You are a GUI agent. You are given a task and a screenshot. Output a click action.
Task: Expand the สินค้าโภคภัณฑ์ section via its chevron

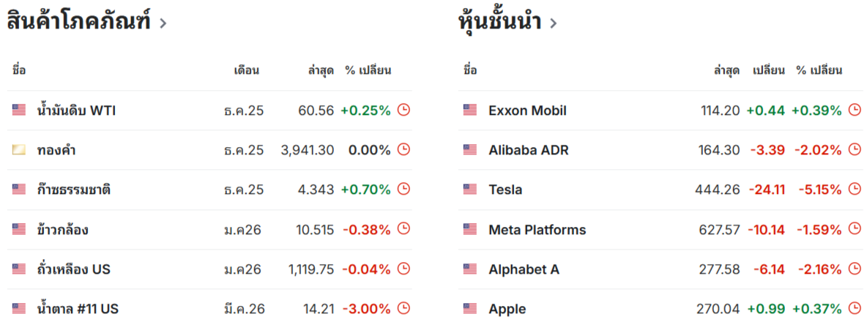click(x=163, y=23)
